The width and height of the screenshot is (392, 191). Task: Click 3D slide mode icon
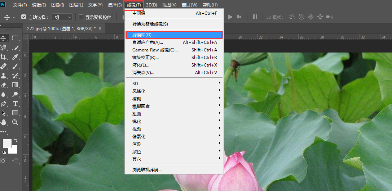click(320, 17)
